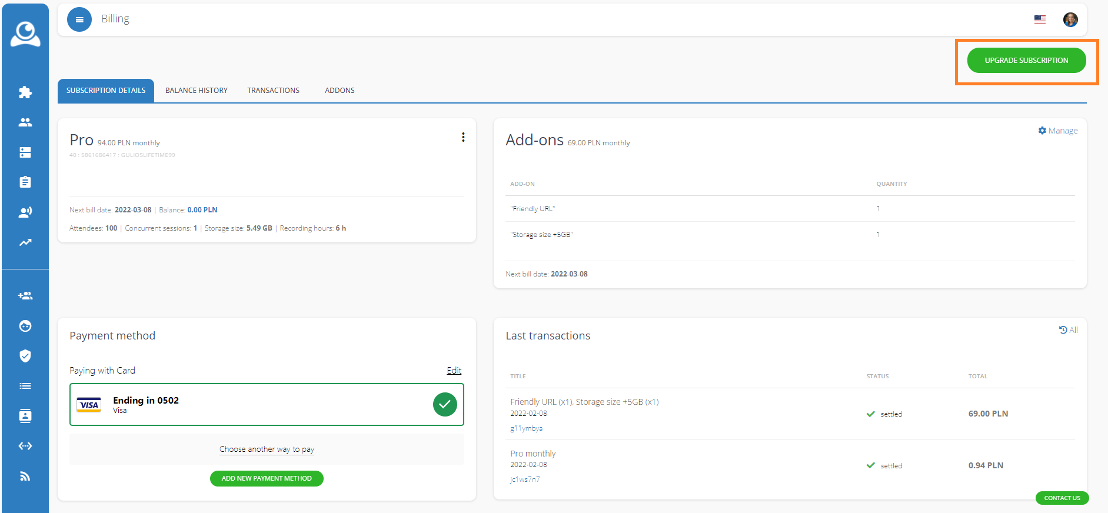Open the user profile avatar menu
This screenshot has height=513, width=1108.
(x=1070, y=19)
